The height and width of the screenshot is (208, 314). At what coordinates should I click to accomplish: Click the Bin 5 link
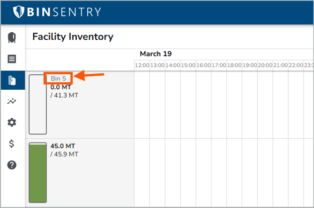coord(59,79)
